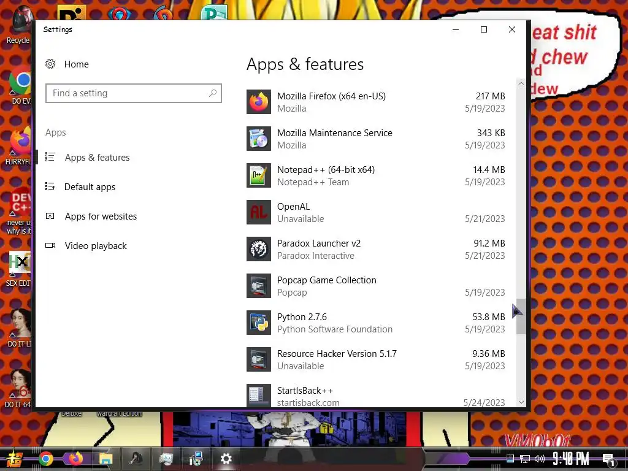Select the Paradox Launcher v2 entry

pyautogui.click(x=376, y=249)
